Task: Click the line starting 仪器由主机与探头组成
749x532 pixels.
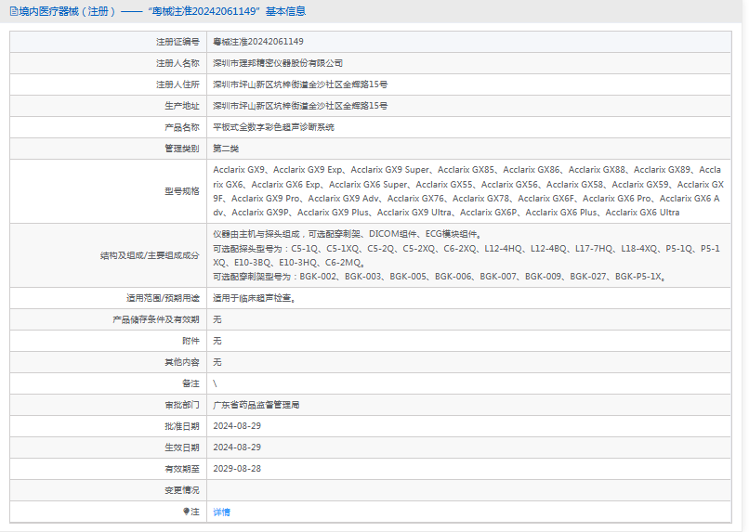Action: (x=348, y=234)
